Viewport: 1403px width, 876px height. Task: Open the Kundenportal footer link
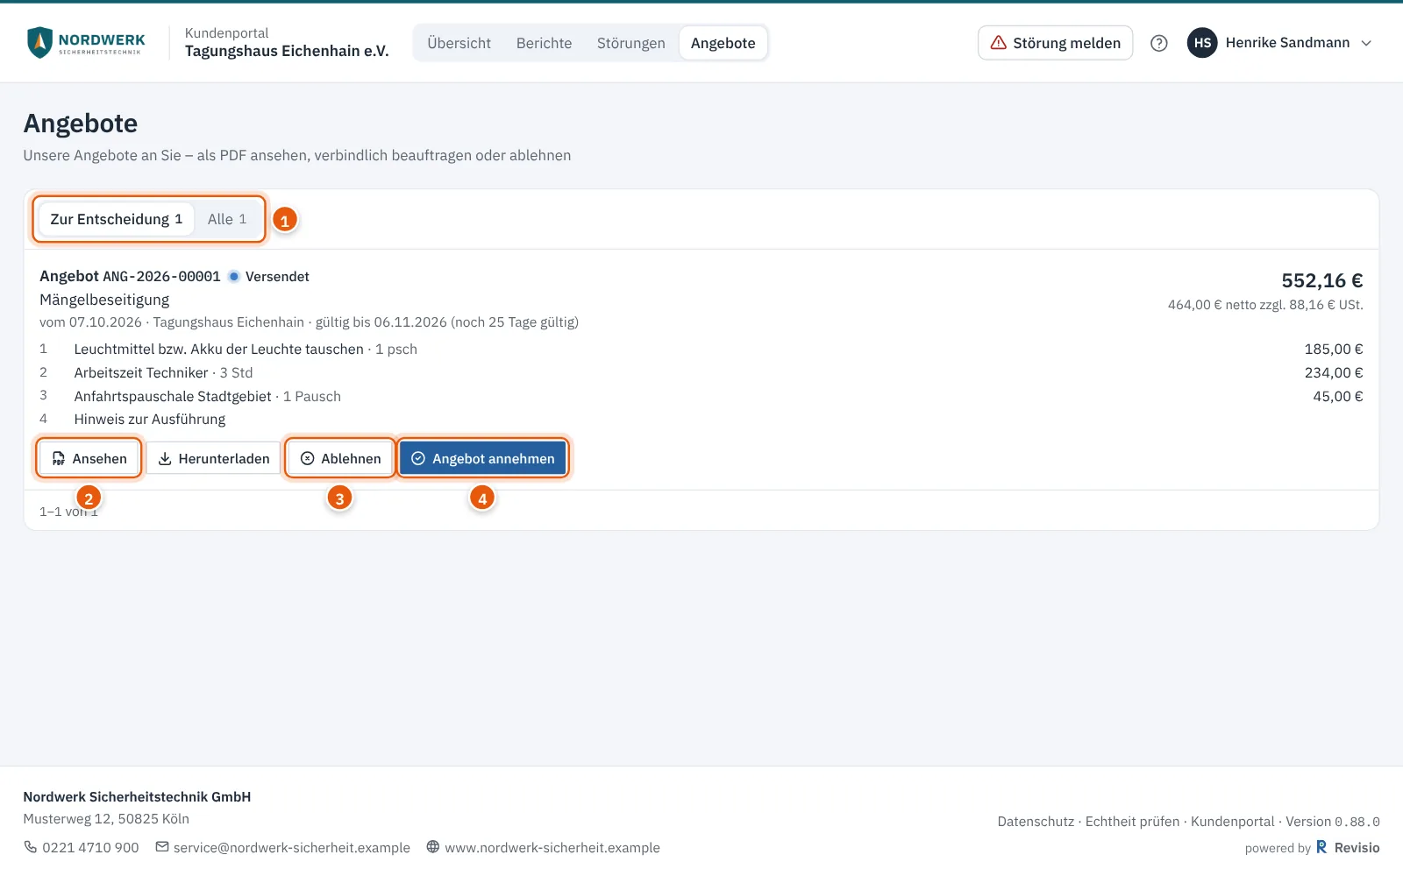click(1232, 822)
